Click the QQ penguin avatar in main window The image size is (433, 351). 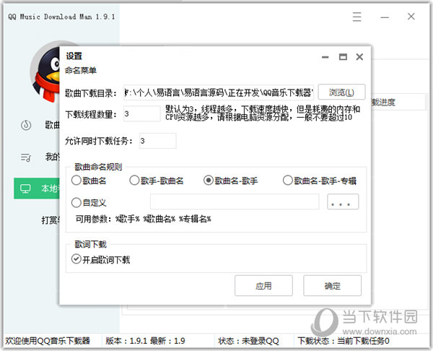coord(45,72)
